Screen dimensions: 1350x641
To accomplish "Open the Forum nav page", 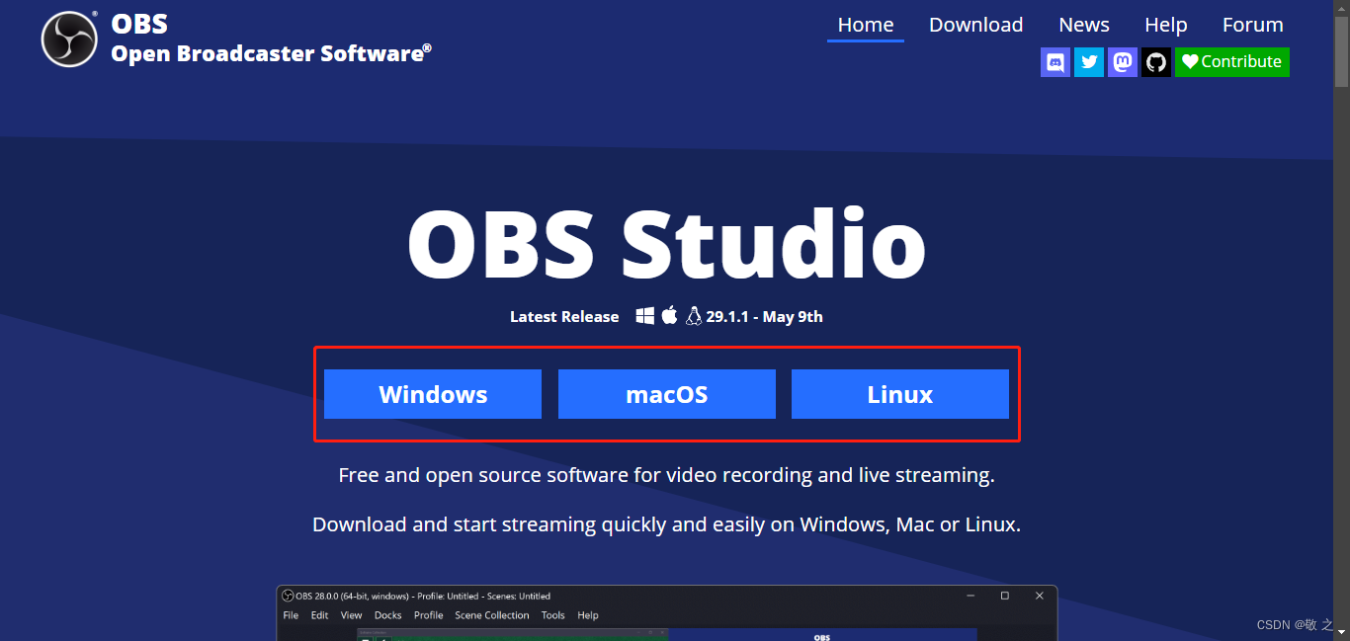I will pyautogui.click(x=1253, y=25).
